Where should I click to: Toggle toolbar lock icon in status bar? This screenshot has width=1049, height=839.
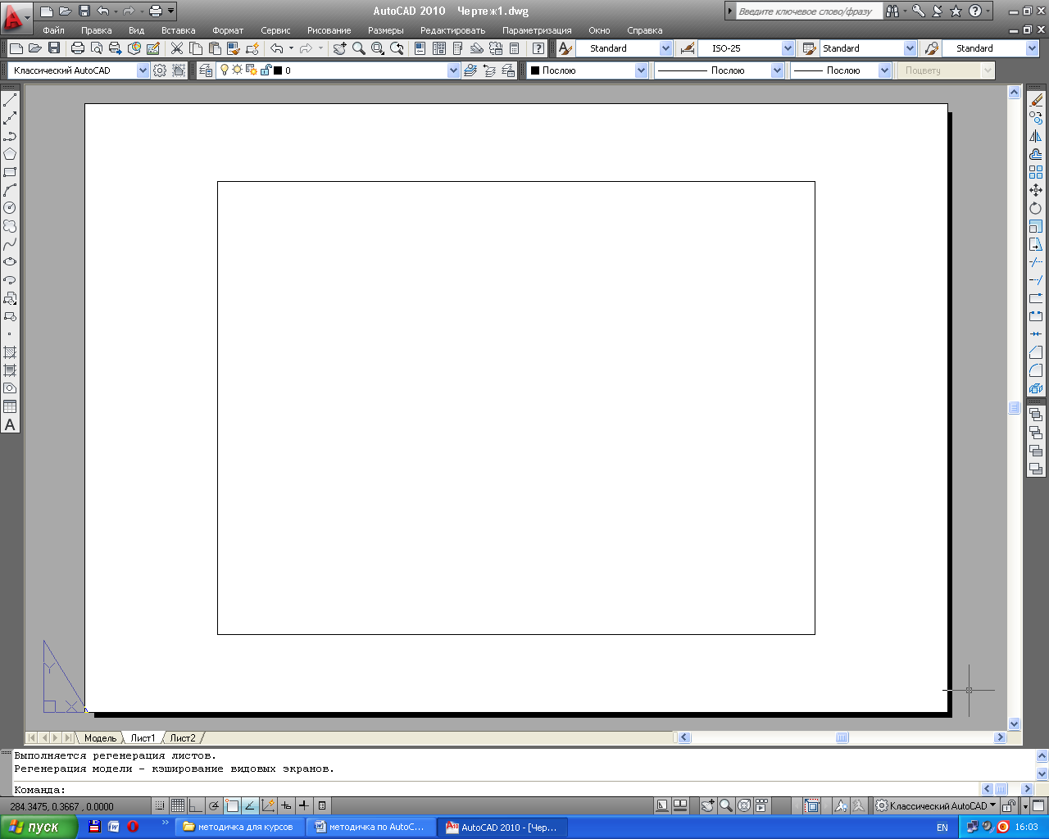1010,806
